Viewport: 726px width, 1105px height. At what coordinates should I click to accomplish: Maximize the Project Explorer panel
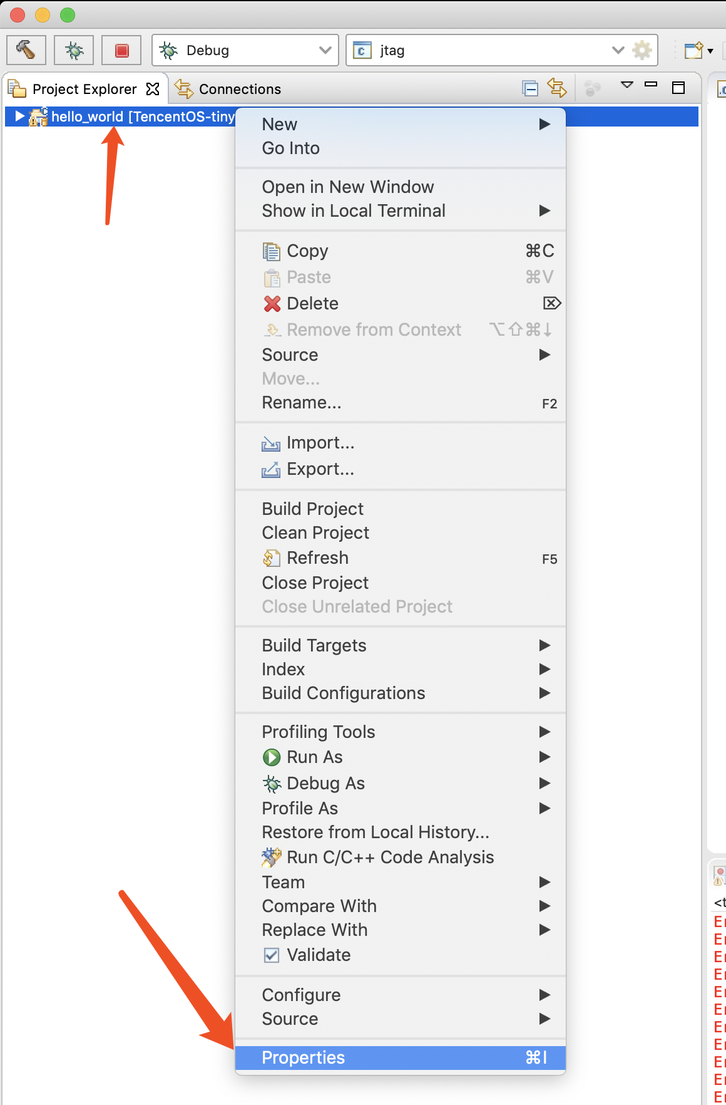pos(678,88)
